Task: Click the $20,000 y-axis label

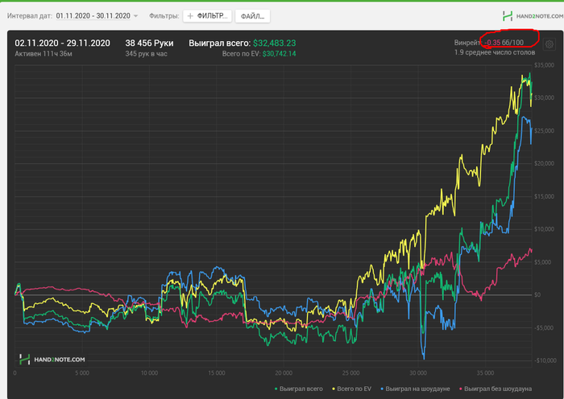Action: [x=544, y=163]
